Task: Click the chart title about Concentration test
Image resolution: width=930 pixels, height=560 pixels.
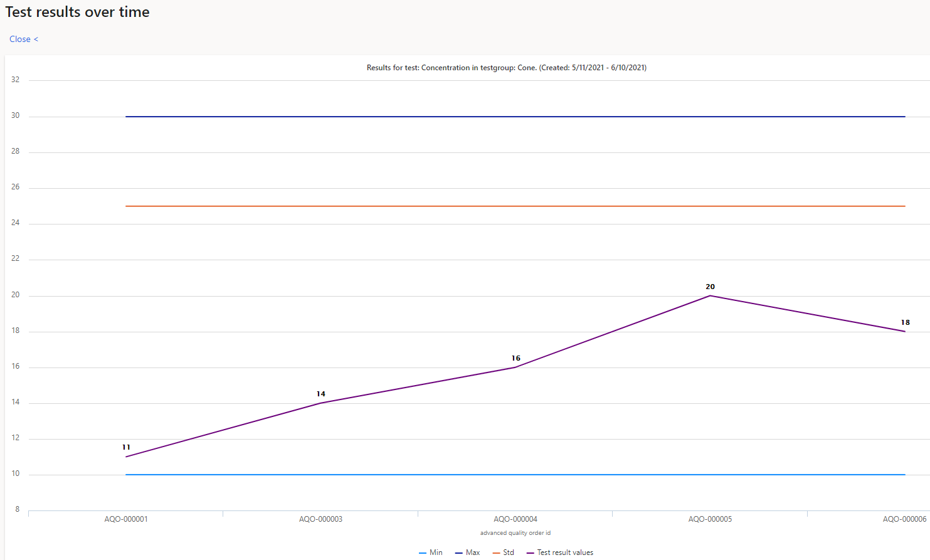Action: point(507,67)
